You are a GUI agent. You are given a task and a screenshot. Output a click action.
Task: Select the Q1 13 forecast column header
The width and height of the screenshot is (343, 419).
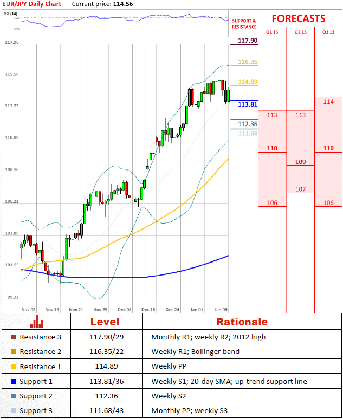point(272,32)
